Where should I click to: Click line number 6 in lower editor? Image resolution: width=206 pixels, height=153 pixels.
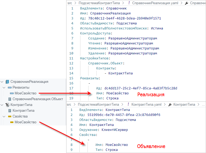tap(71, 135)
